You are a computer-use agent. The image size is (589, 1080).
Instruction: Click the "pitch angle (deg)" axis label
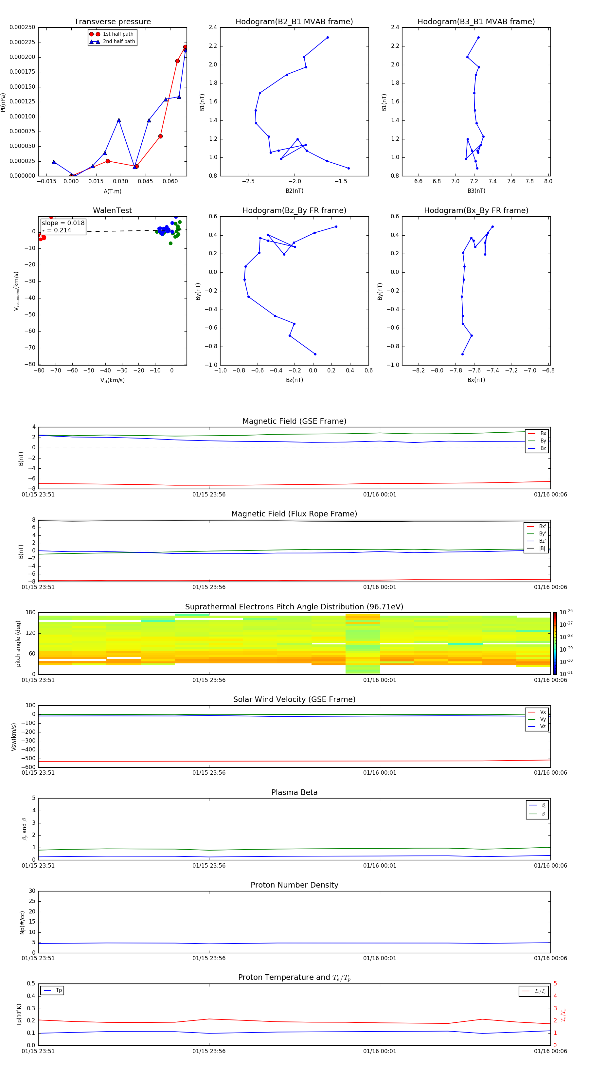point(18,643)
